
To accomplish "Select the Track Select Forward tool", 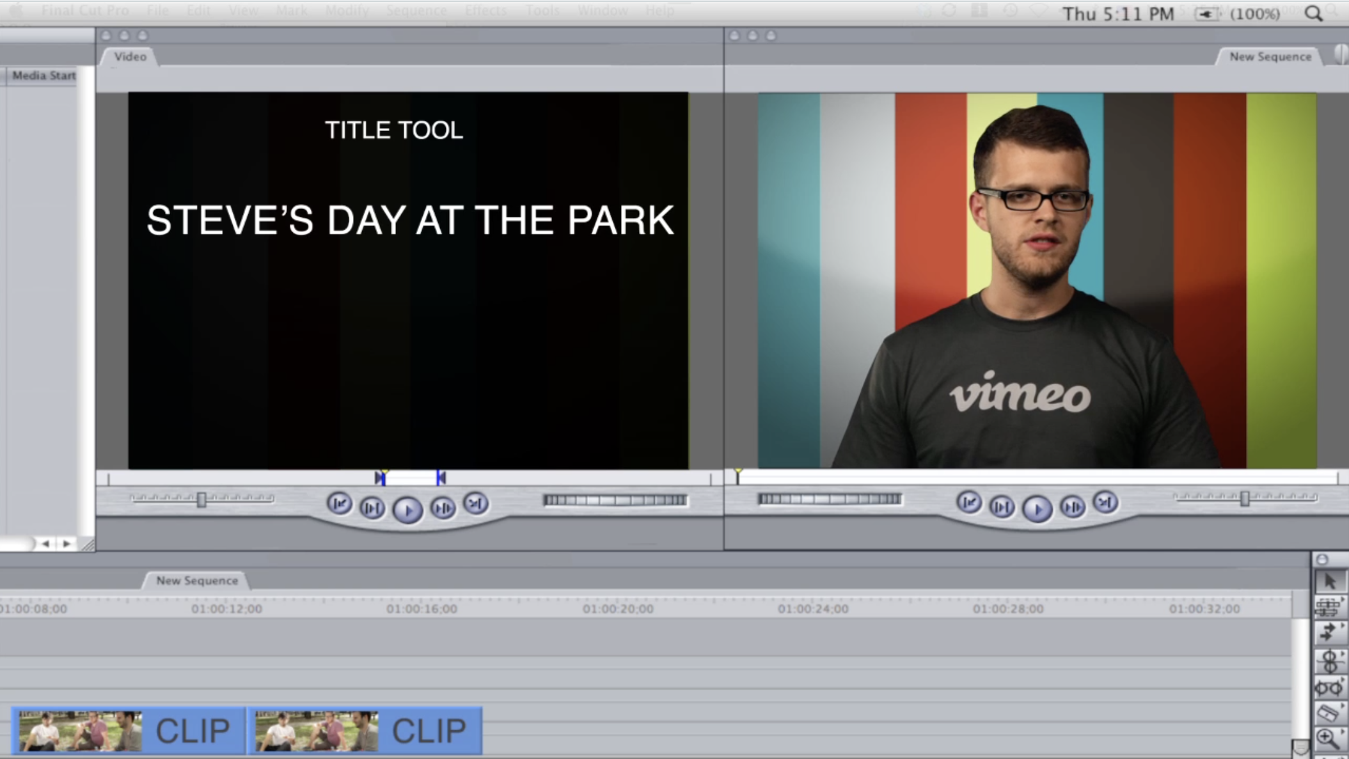I will (1329, 632).
